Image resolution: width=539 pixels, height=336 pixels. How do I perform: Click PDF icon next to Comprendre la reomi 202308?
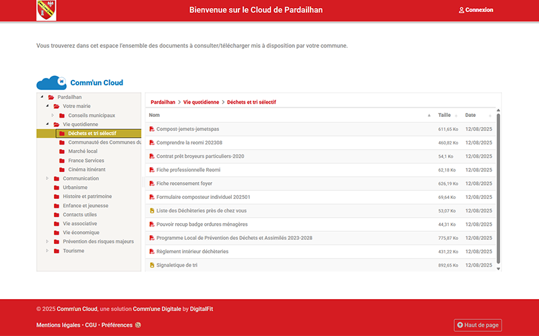point(152,142)
